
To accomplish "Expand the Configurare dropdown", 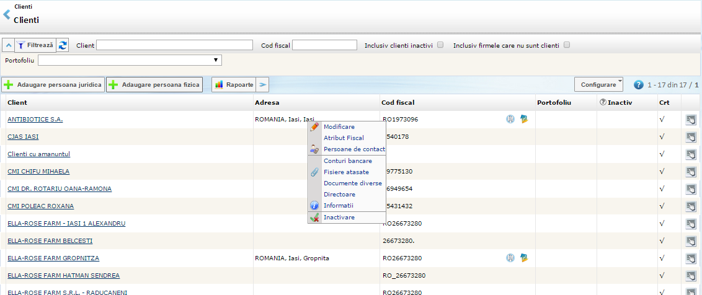I will click(599, 84).
